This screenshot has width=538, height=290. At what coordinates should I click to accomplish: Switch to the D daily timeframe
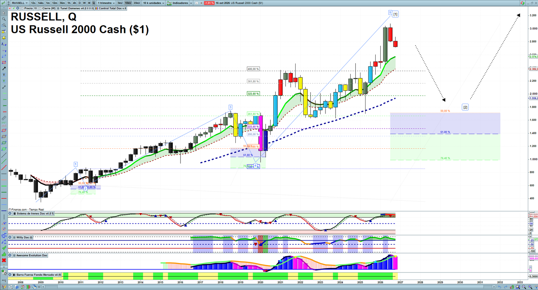click(x=80, y=3)
